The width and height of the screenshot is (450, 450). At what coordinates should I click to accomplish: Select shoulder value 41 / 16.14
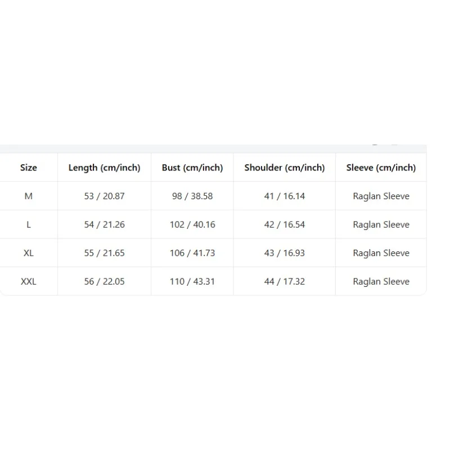(x=285, y=196)
